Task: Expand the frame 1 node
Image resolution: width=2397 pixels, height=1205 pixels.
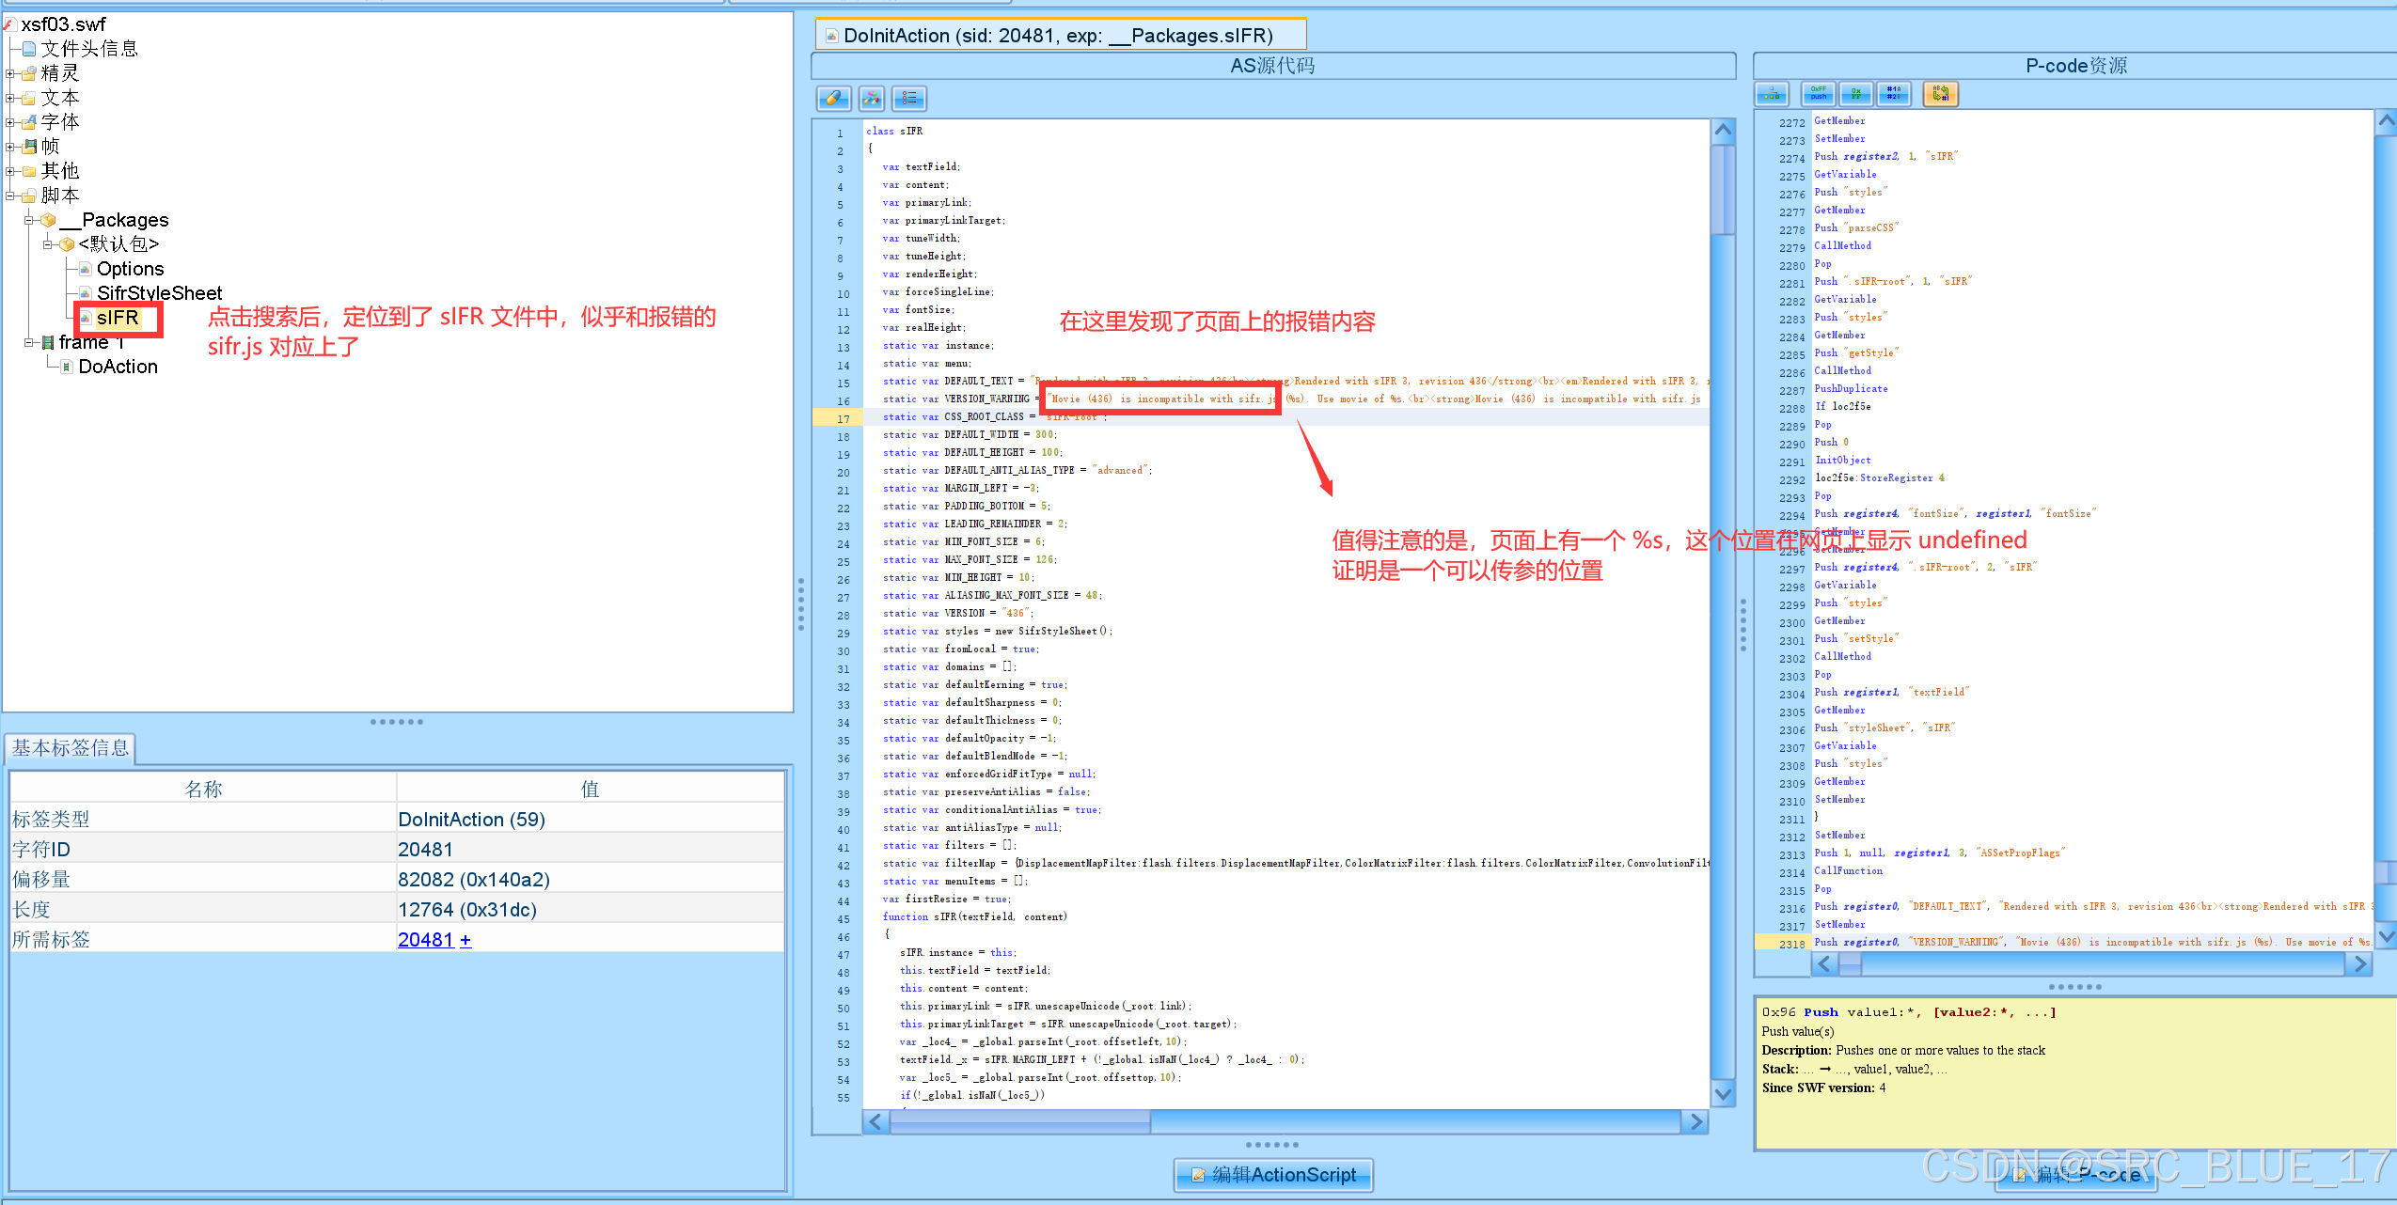Action: tap(29, 341)
